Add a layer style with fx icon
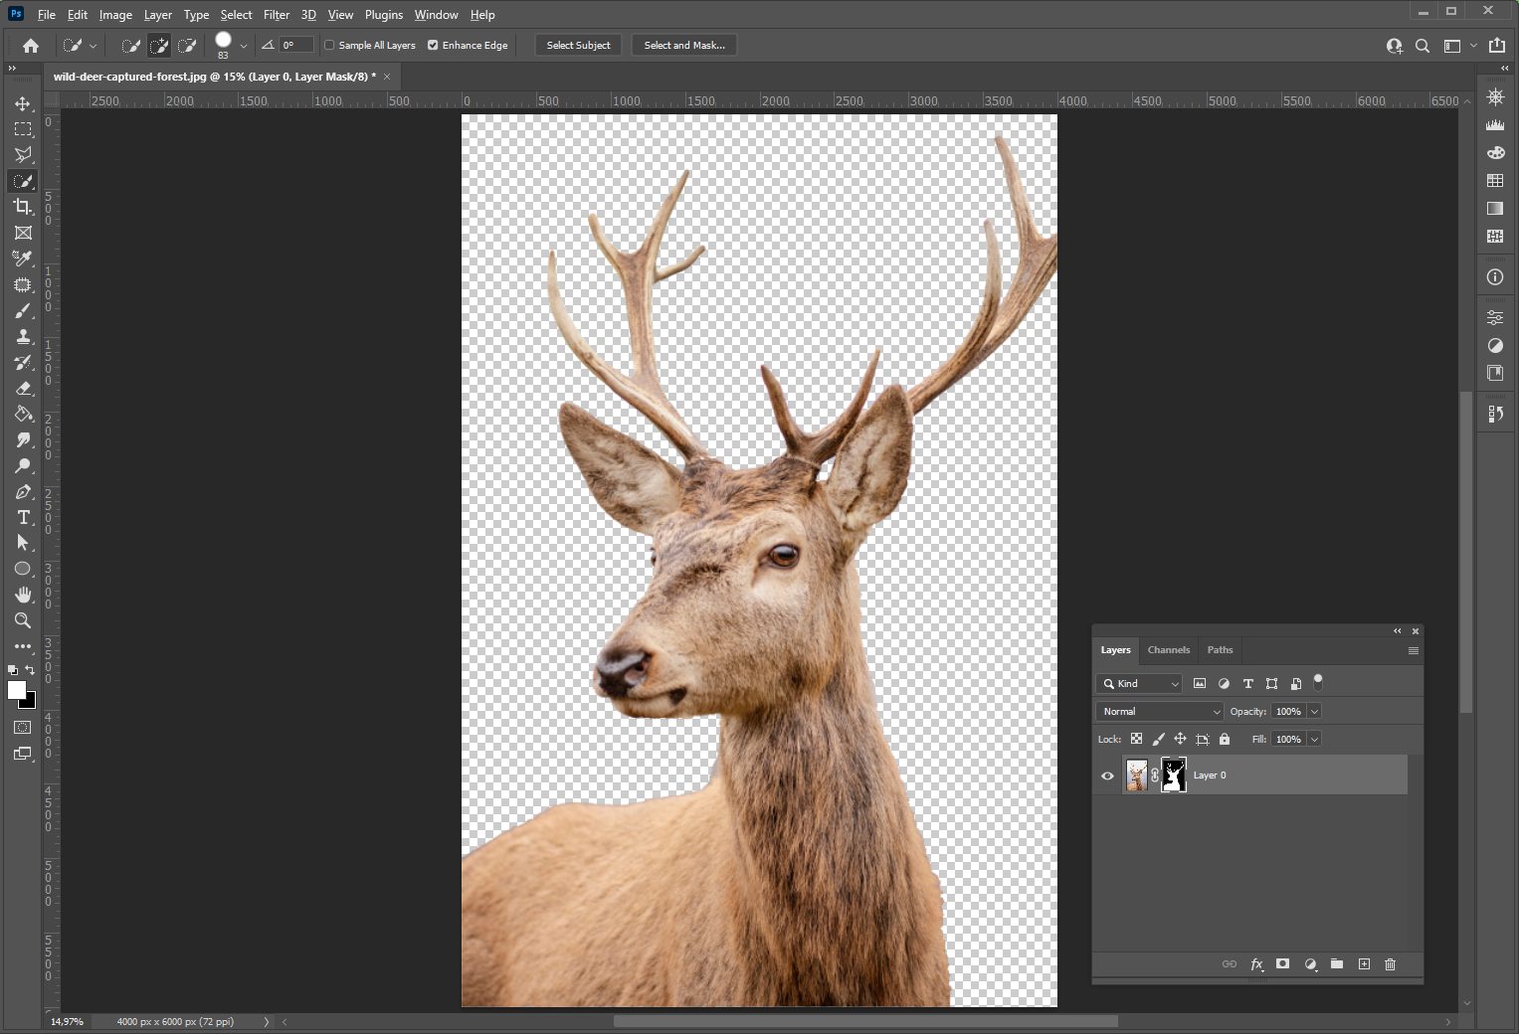 (x=1256, y=964)
